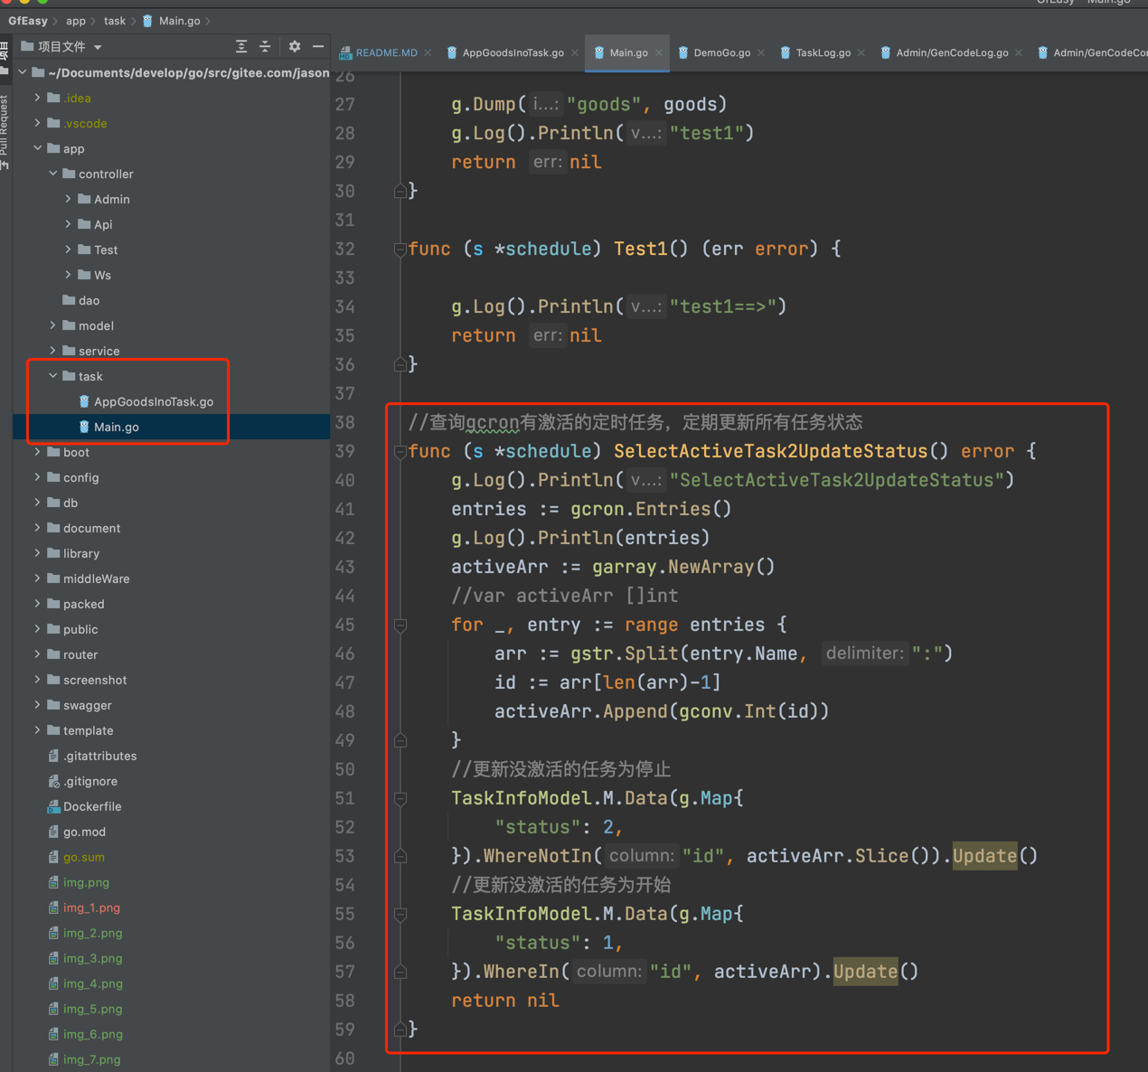Close the AppGoodsInoTask.go tab
This screenshot has width=1148, height=1072.
coord(575,52)
